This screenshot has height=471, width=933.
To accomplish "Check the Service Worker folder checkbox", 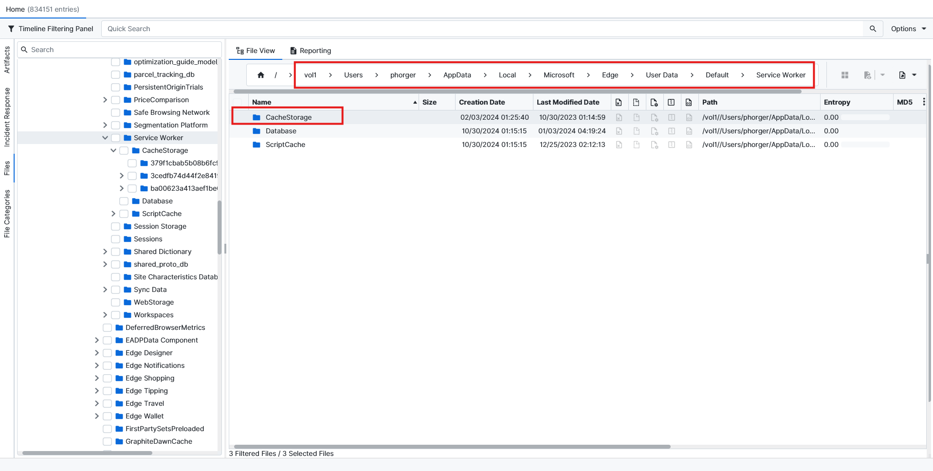I will (x=116, y=138).
